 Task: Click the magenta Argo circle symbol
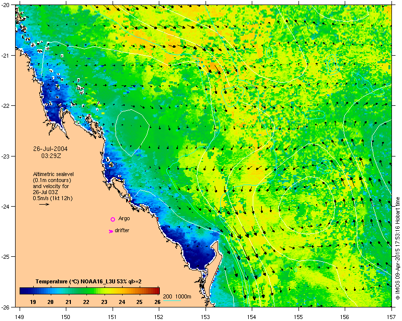point(113,219)
